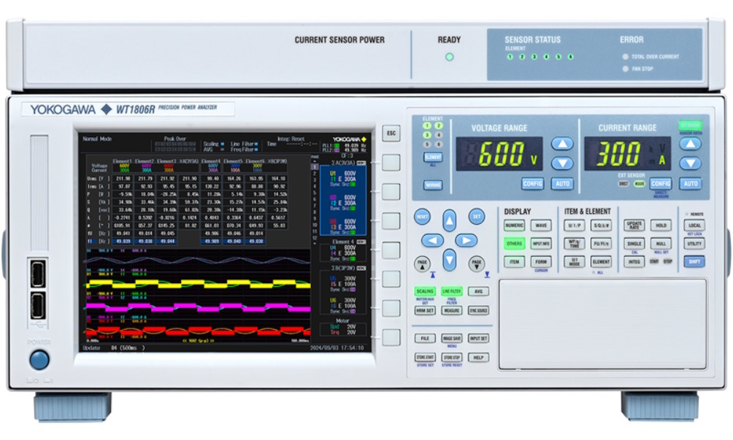This screenshot has width=733, height=440.
Task: Toggle averaging with the AVG key
Action: (478, 291)
